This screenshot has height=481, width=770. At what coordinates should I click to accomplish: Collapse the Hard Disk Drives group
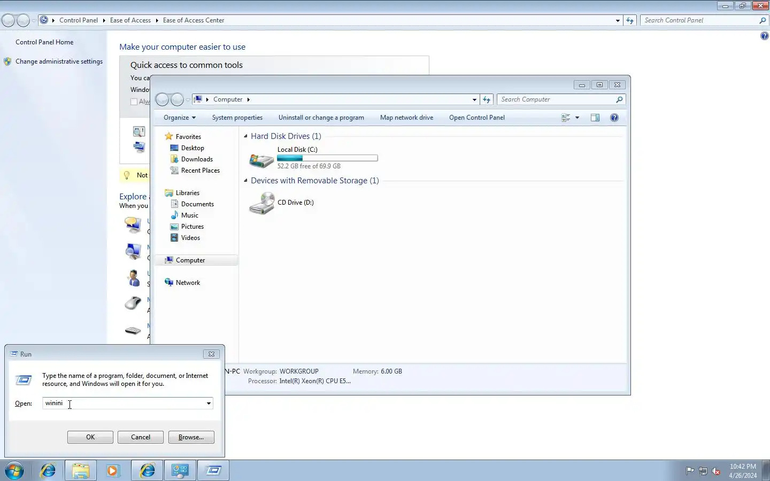pos(246,136)
